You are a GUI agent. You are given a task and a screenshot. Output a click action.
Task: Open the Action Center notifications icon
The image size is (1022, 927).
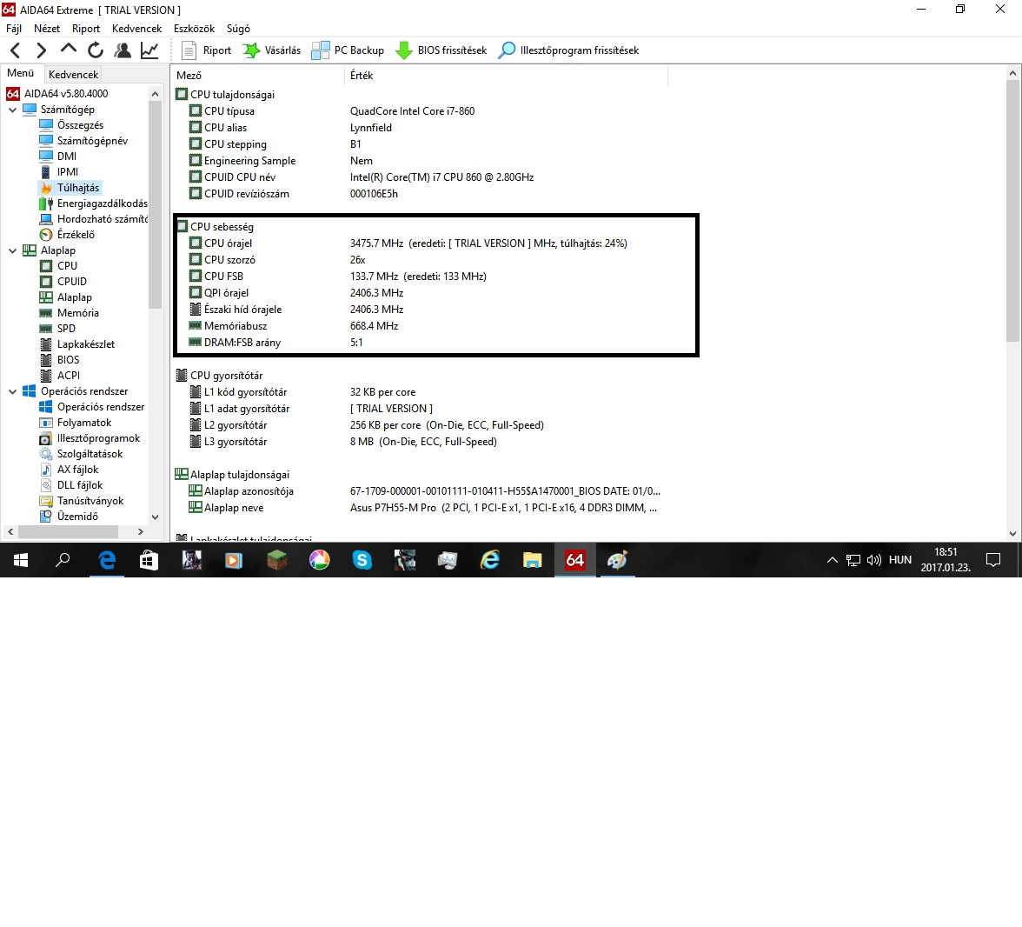click(x=993, y=560)
